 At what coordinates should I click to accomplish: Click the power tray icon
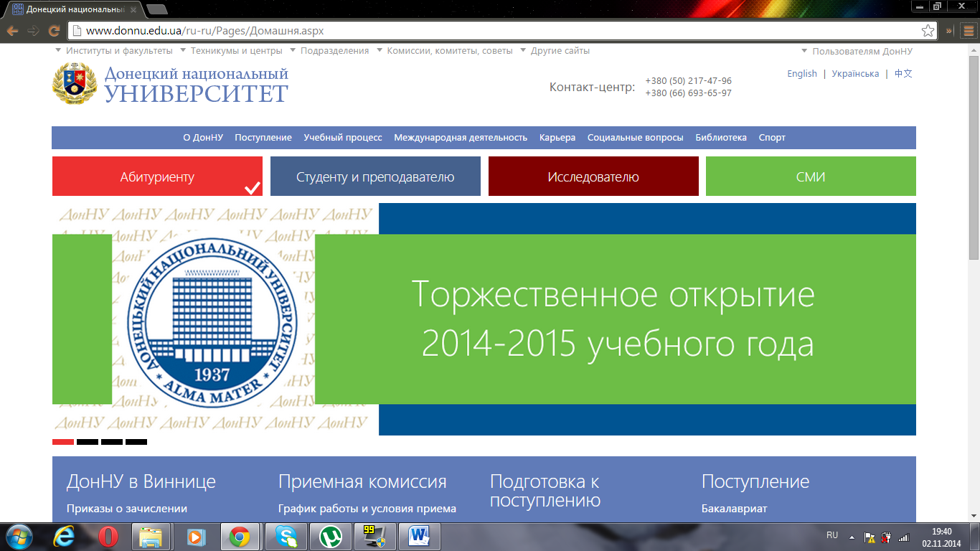pyautogui.click(x=886, y=537)
